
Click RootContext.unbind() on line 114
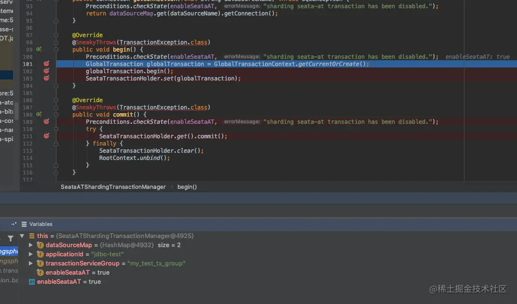coord(133,158)
